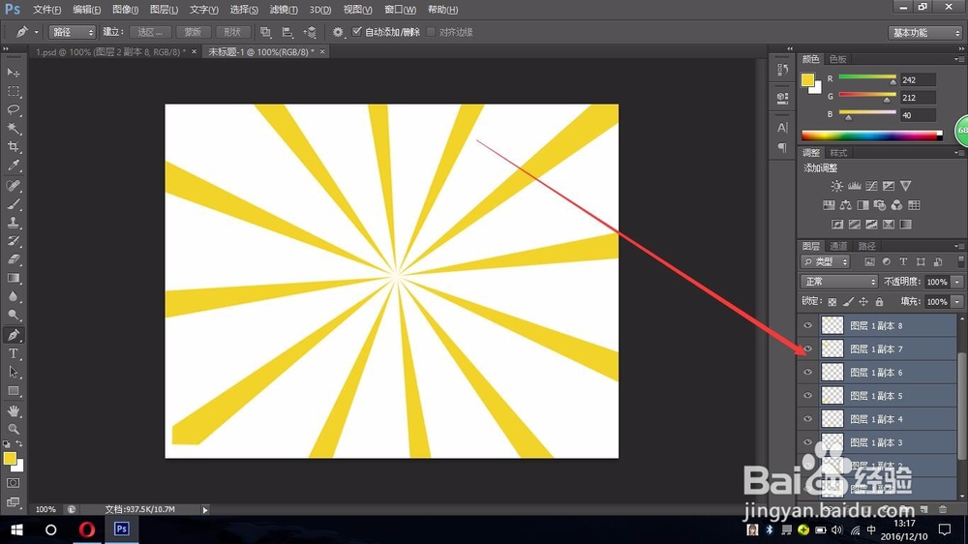
Task: Open path alignment button
Action: click(x=287, y=32)
